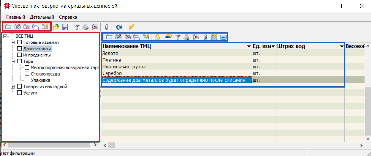Image resolution: width=371 pixels, height=156 pixels.
Task: Click the calculator icon in detail toolbar
Action: 223,37
